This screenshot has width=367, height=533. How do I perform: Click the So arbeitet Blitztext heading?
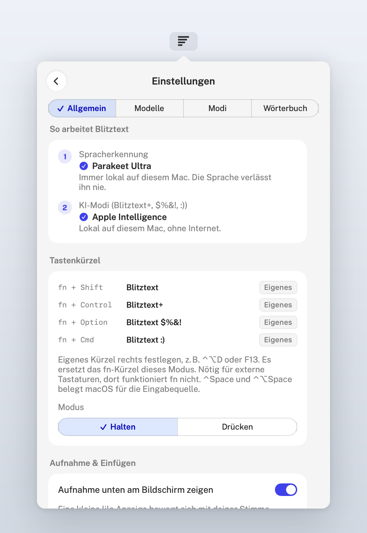[89, 129]
